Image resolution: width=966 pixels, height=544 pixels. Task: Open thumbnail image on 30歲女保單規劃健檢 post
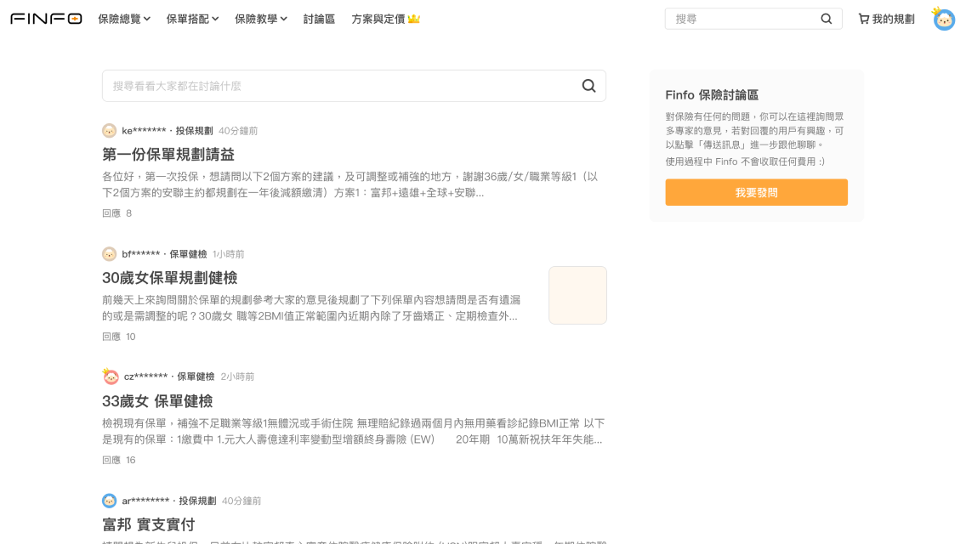(x=578, y=295)
